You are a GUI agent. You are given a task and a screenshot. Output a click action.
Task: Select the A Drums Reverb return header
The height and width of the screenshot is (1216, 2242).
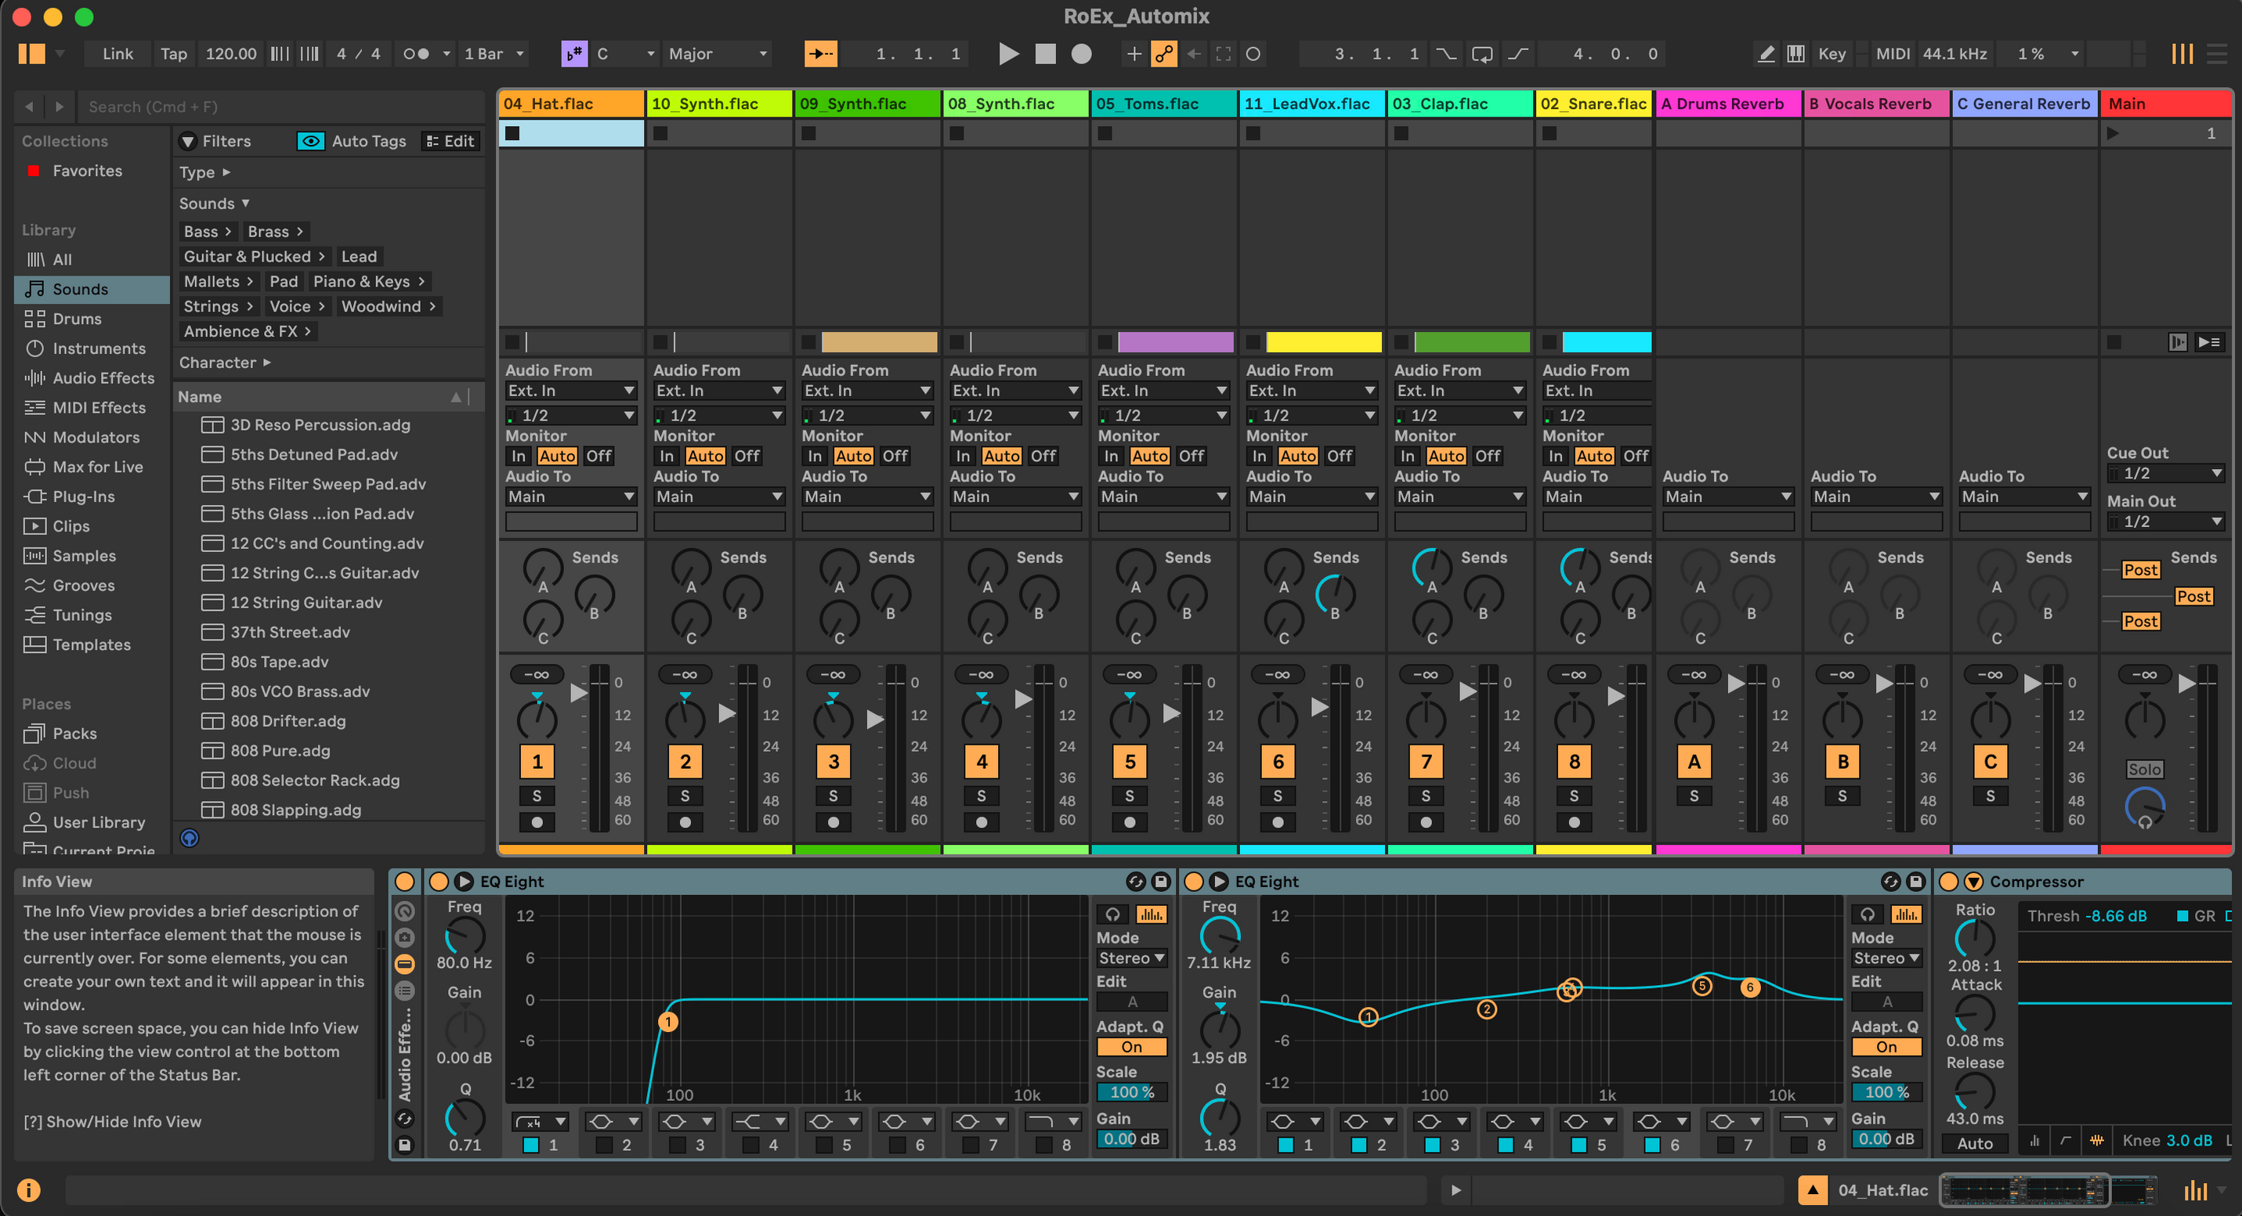click(1727, 103)
